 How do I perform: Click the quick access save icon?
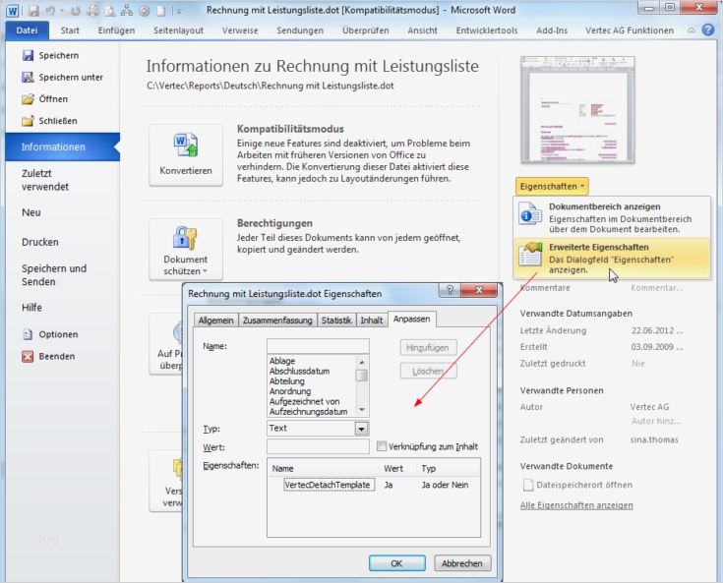click(33, 11)
